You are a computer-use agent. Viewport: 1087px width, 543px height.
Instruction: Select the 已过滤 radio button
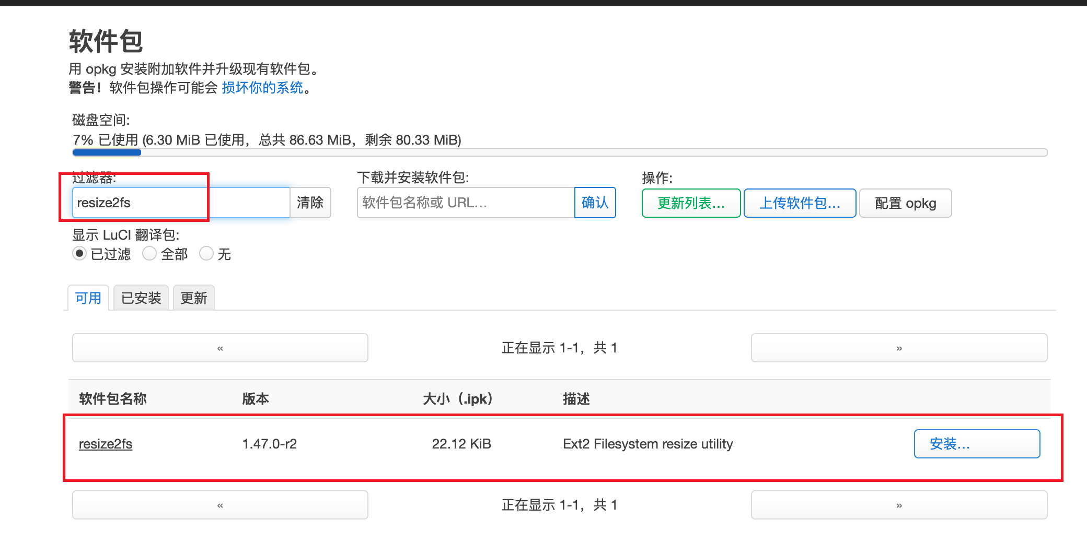pyautogui.click(x=79, y=254)
